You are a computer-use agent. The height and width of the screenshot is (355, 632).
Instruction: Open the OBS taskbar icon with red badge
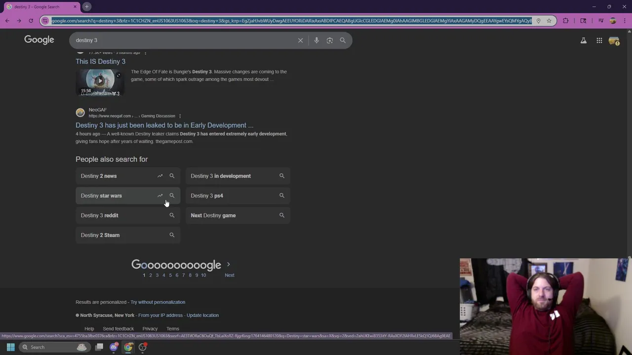click(x=143, y=347)
